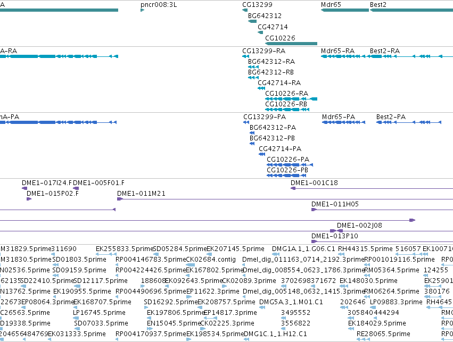Image resolution: width=453 pixels, height=342 pixels.
Task: Select the LP09883.3prime EST label
Action: point(397,303)
